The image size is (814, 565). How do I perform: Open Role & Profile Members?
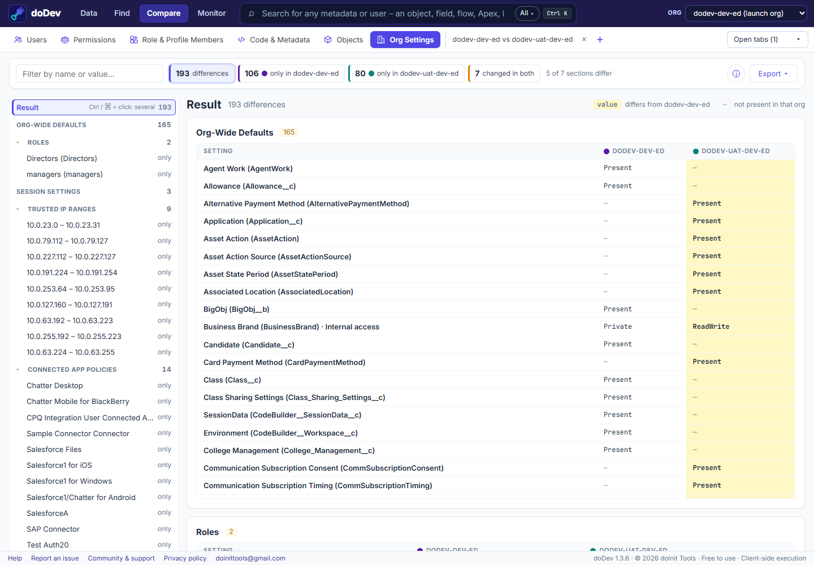(176, 40)
